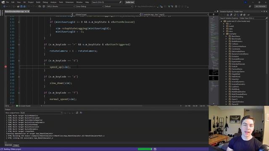Open the Global Scope navigation dropdown
The height and width of the screenshot is (151, 269).
click(x=106, y=15)
